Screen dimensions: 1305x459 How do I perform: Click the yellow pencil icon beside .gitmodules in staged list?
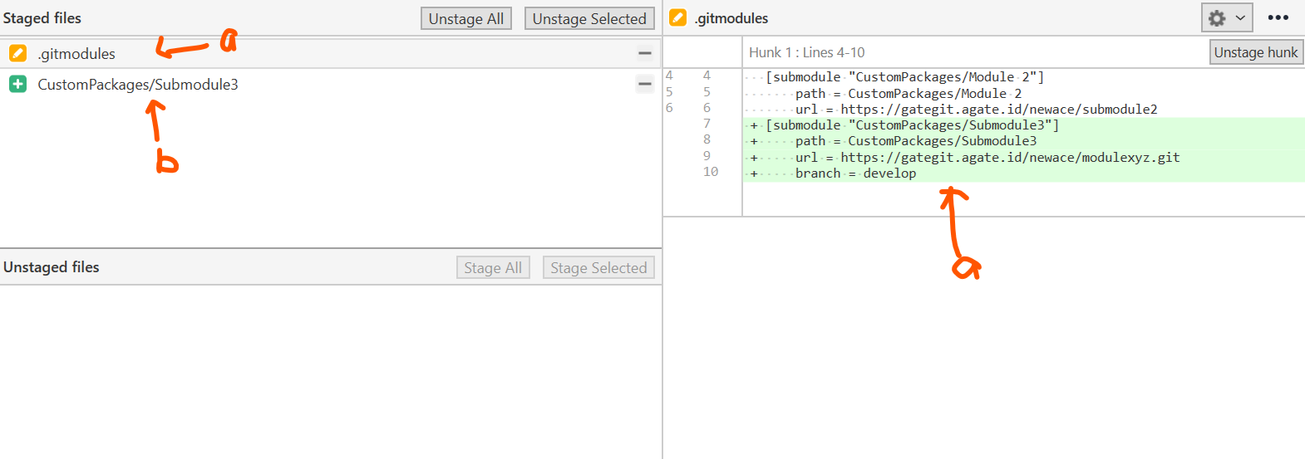point(17,53)
